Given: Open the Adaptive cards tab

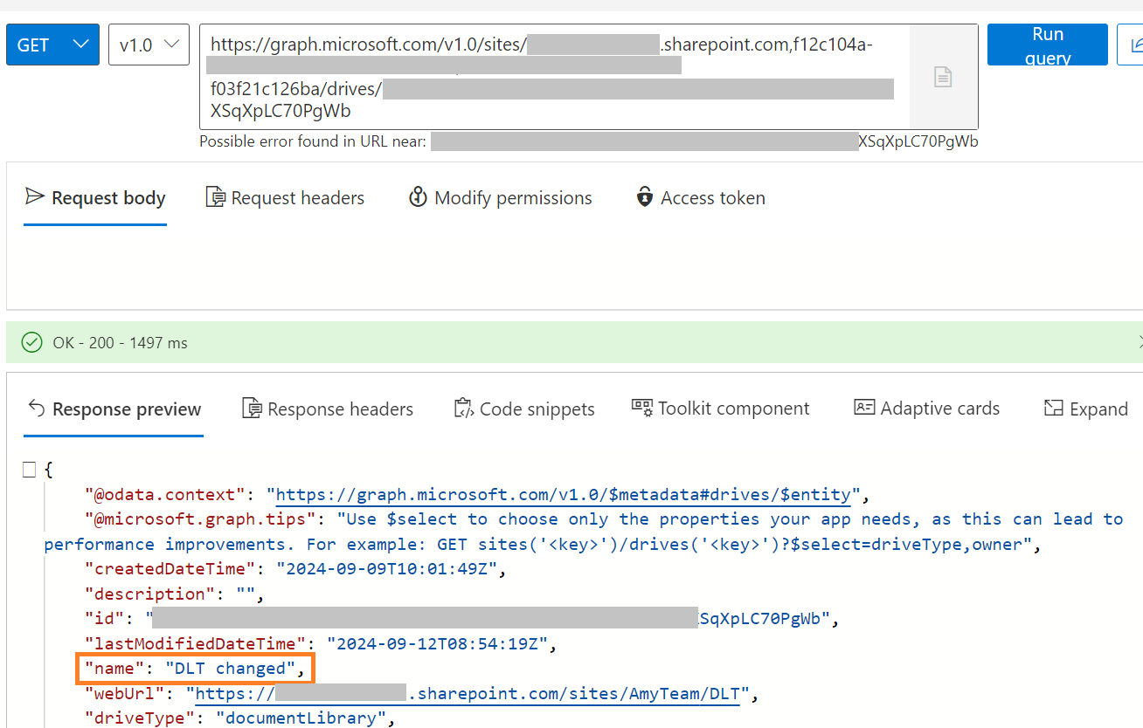Looking at the screenshot, I should point(927,409).
